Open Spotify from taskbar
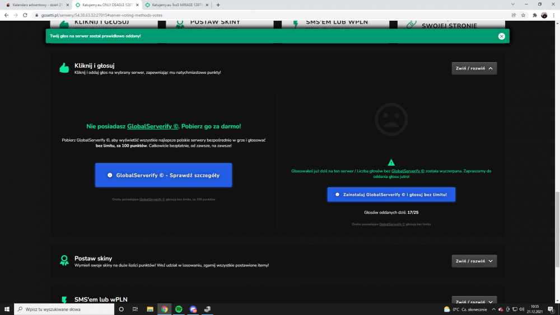The height and width of the screenshot is (315, 560). (x=179, y=309)
